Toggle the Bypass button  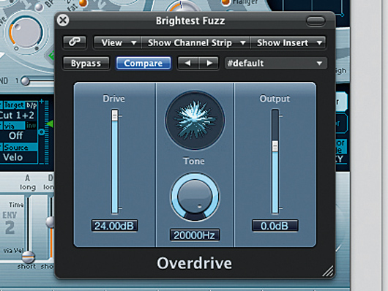tap(86, 64)
